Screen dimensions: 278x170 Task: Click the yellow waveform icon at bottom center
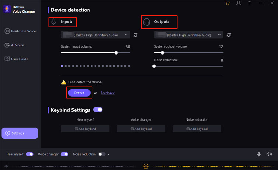[x=146, y=166]
